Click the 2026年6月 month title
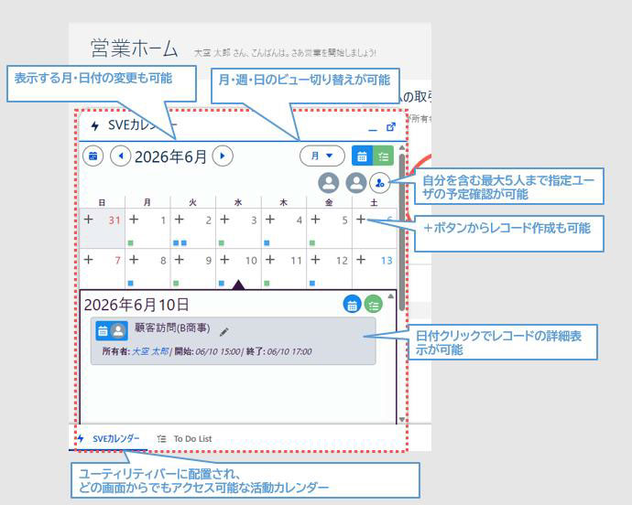The width and height of the screenshot is (632, 505). 170,156
